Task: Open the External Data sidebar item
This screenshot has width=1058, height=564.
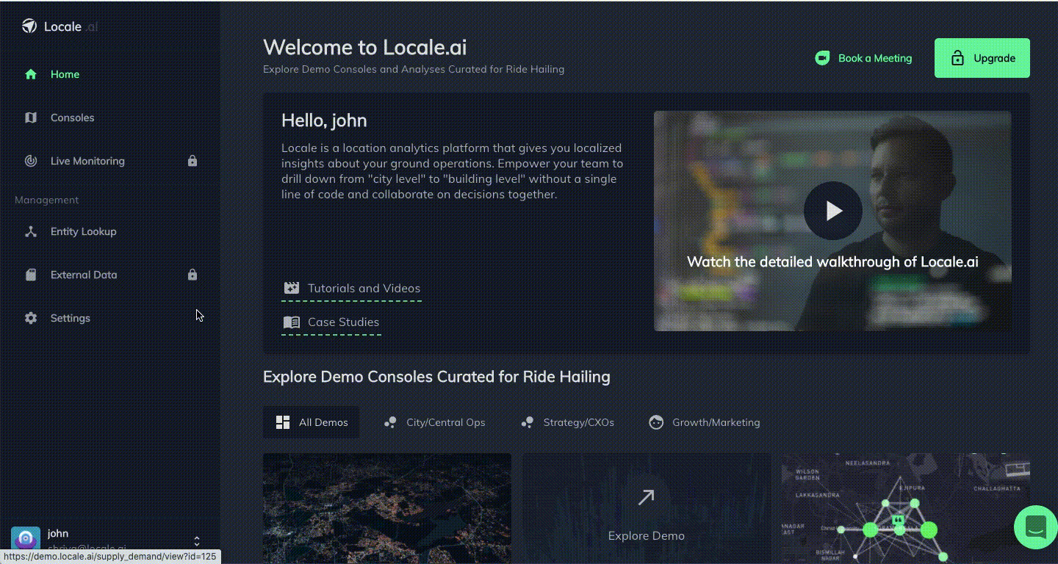Action: point(110,275)
